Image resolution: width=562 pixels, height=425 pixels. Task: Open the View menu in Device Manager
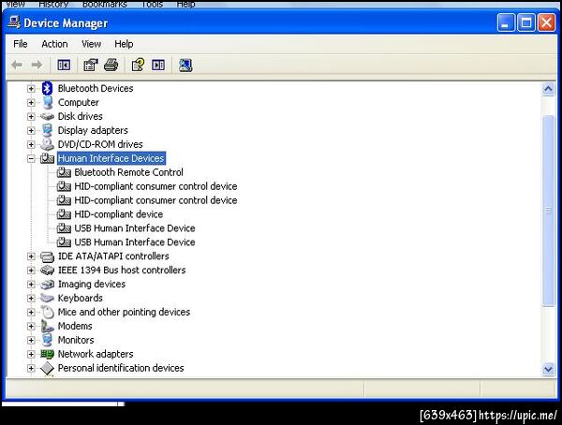(91, 44)
